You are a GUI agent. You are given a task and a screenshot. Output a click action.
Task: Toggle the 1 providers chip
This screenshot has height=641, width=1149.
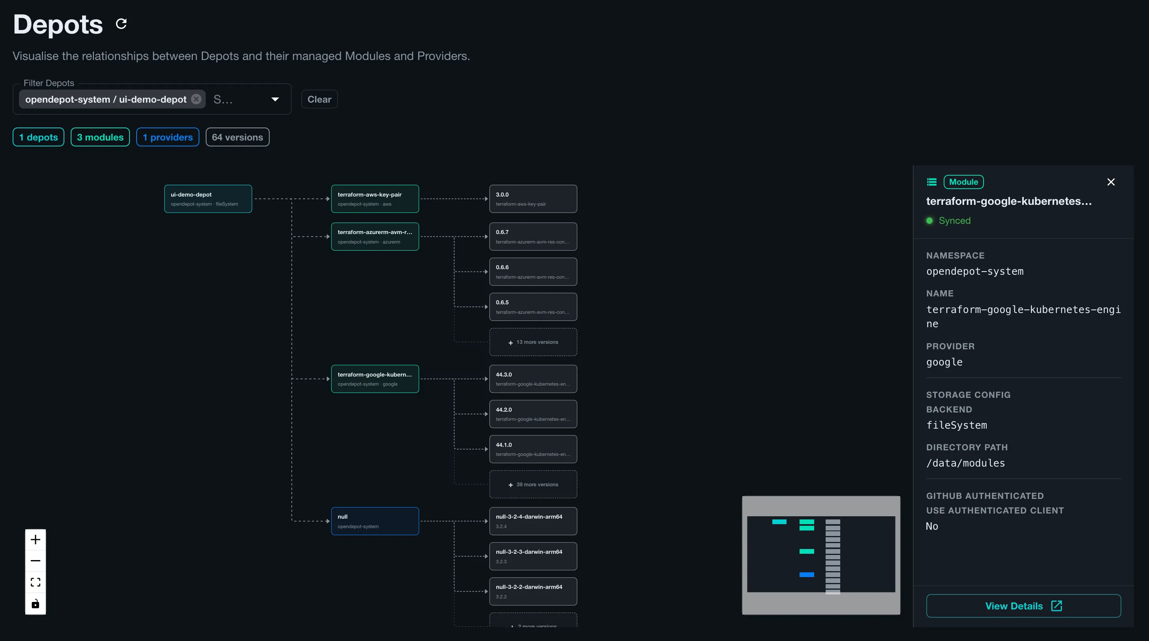[168, 137]
